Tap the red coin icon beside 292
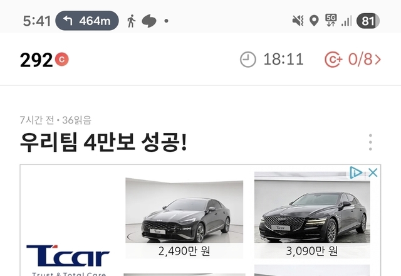The image size is (401, 276). click(x=61, y=60)
